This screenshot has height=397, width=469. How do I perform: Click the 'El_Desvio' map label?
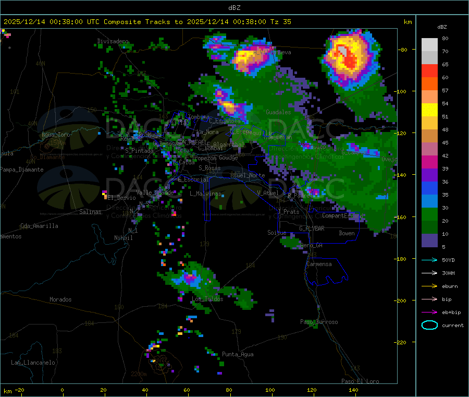(122, 198)
